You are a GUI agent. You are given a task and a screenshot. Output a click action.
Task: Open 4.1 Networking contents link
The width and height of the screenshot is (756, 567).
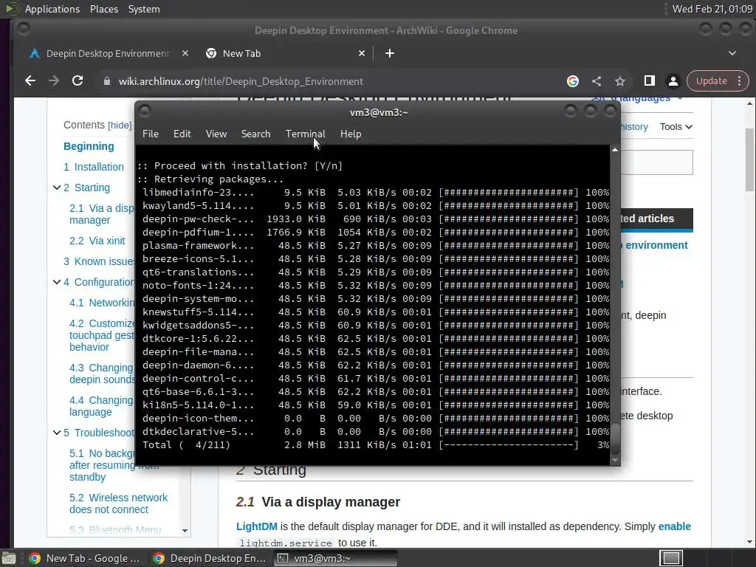(102, 303)
